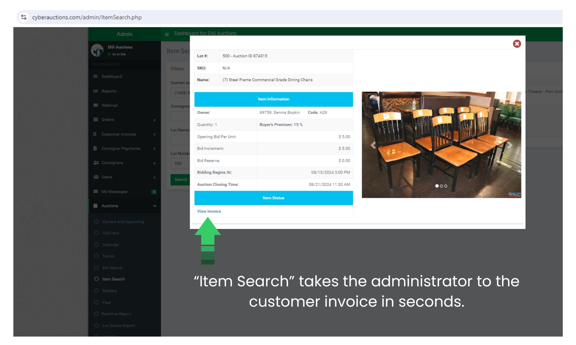Click the Item Status header bar
Image resolution: width=576 pixels, height=345 pixels.
click(273, 198)
